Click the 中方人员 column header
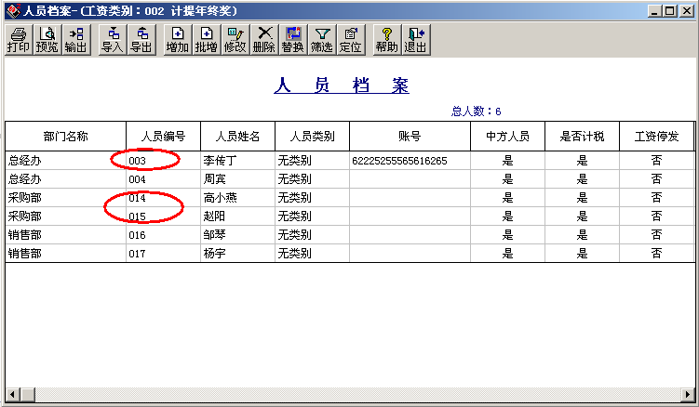 (x=507, y=137)
